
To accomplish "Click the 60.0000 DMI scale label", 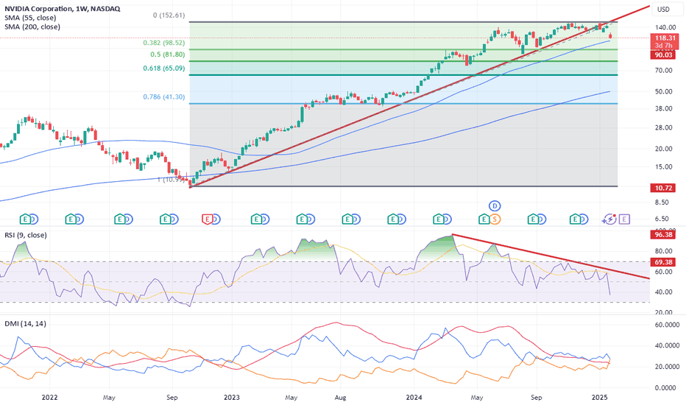I will click(x=667, y=325).
